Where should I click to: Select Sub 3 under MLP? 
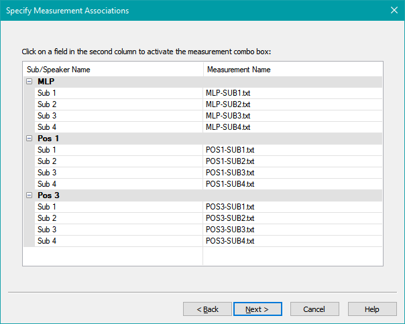119,116
